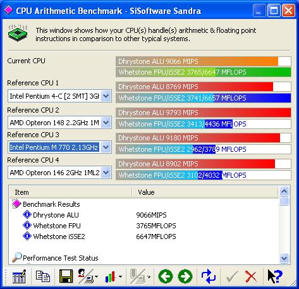Click the toolbar grip handle
The width and height of the screenshot is (299, 289).
click(x=6, y=276)
